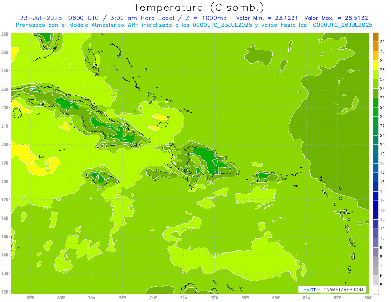Click legend value '27' on the color scale

point(383,79)
